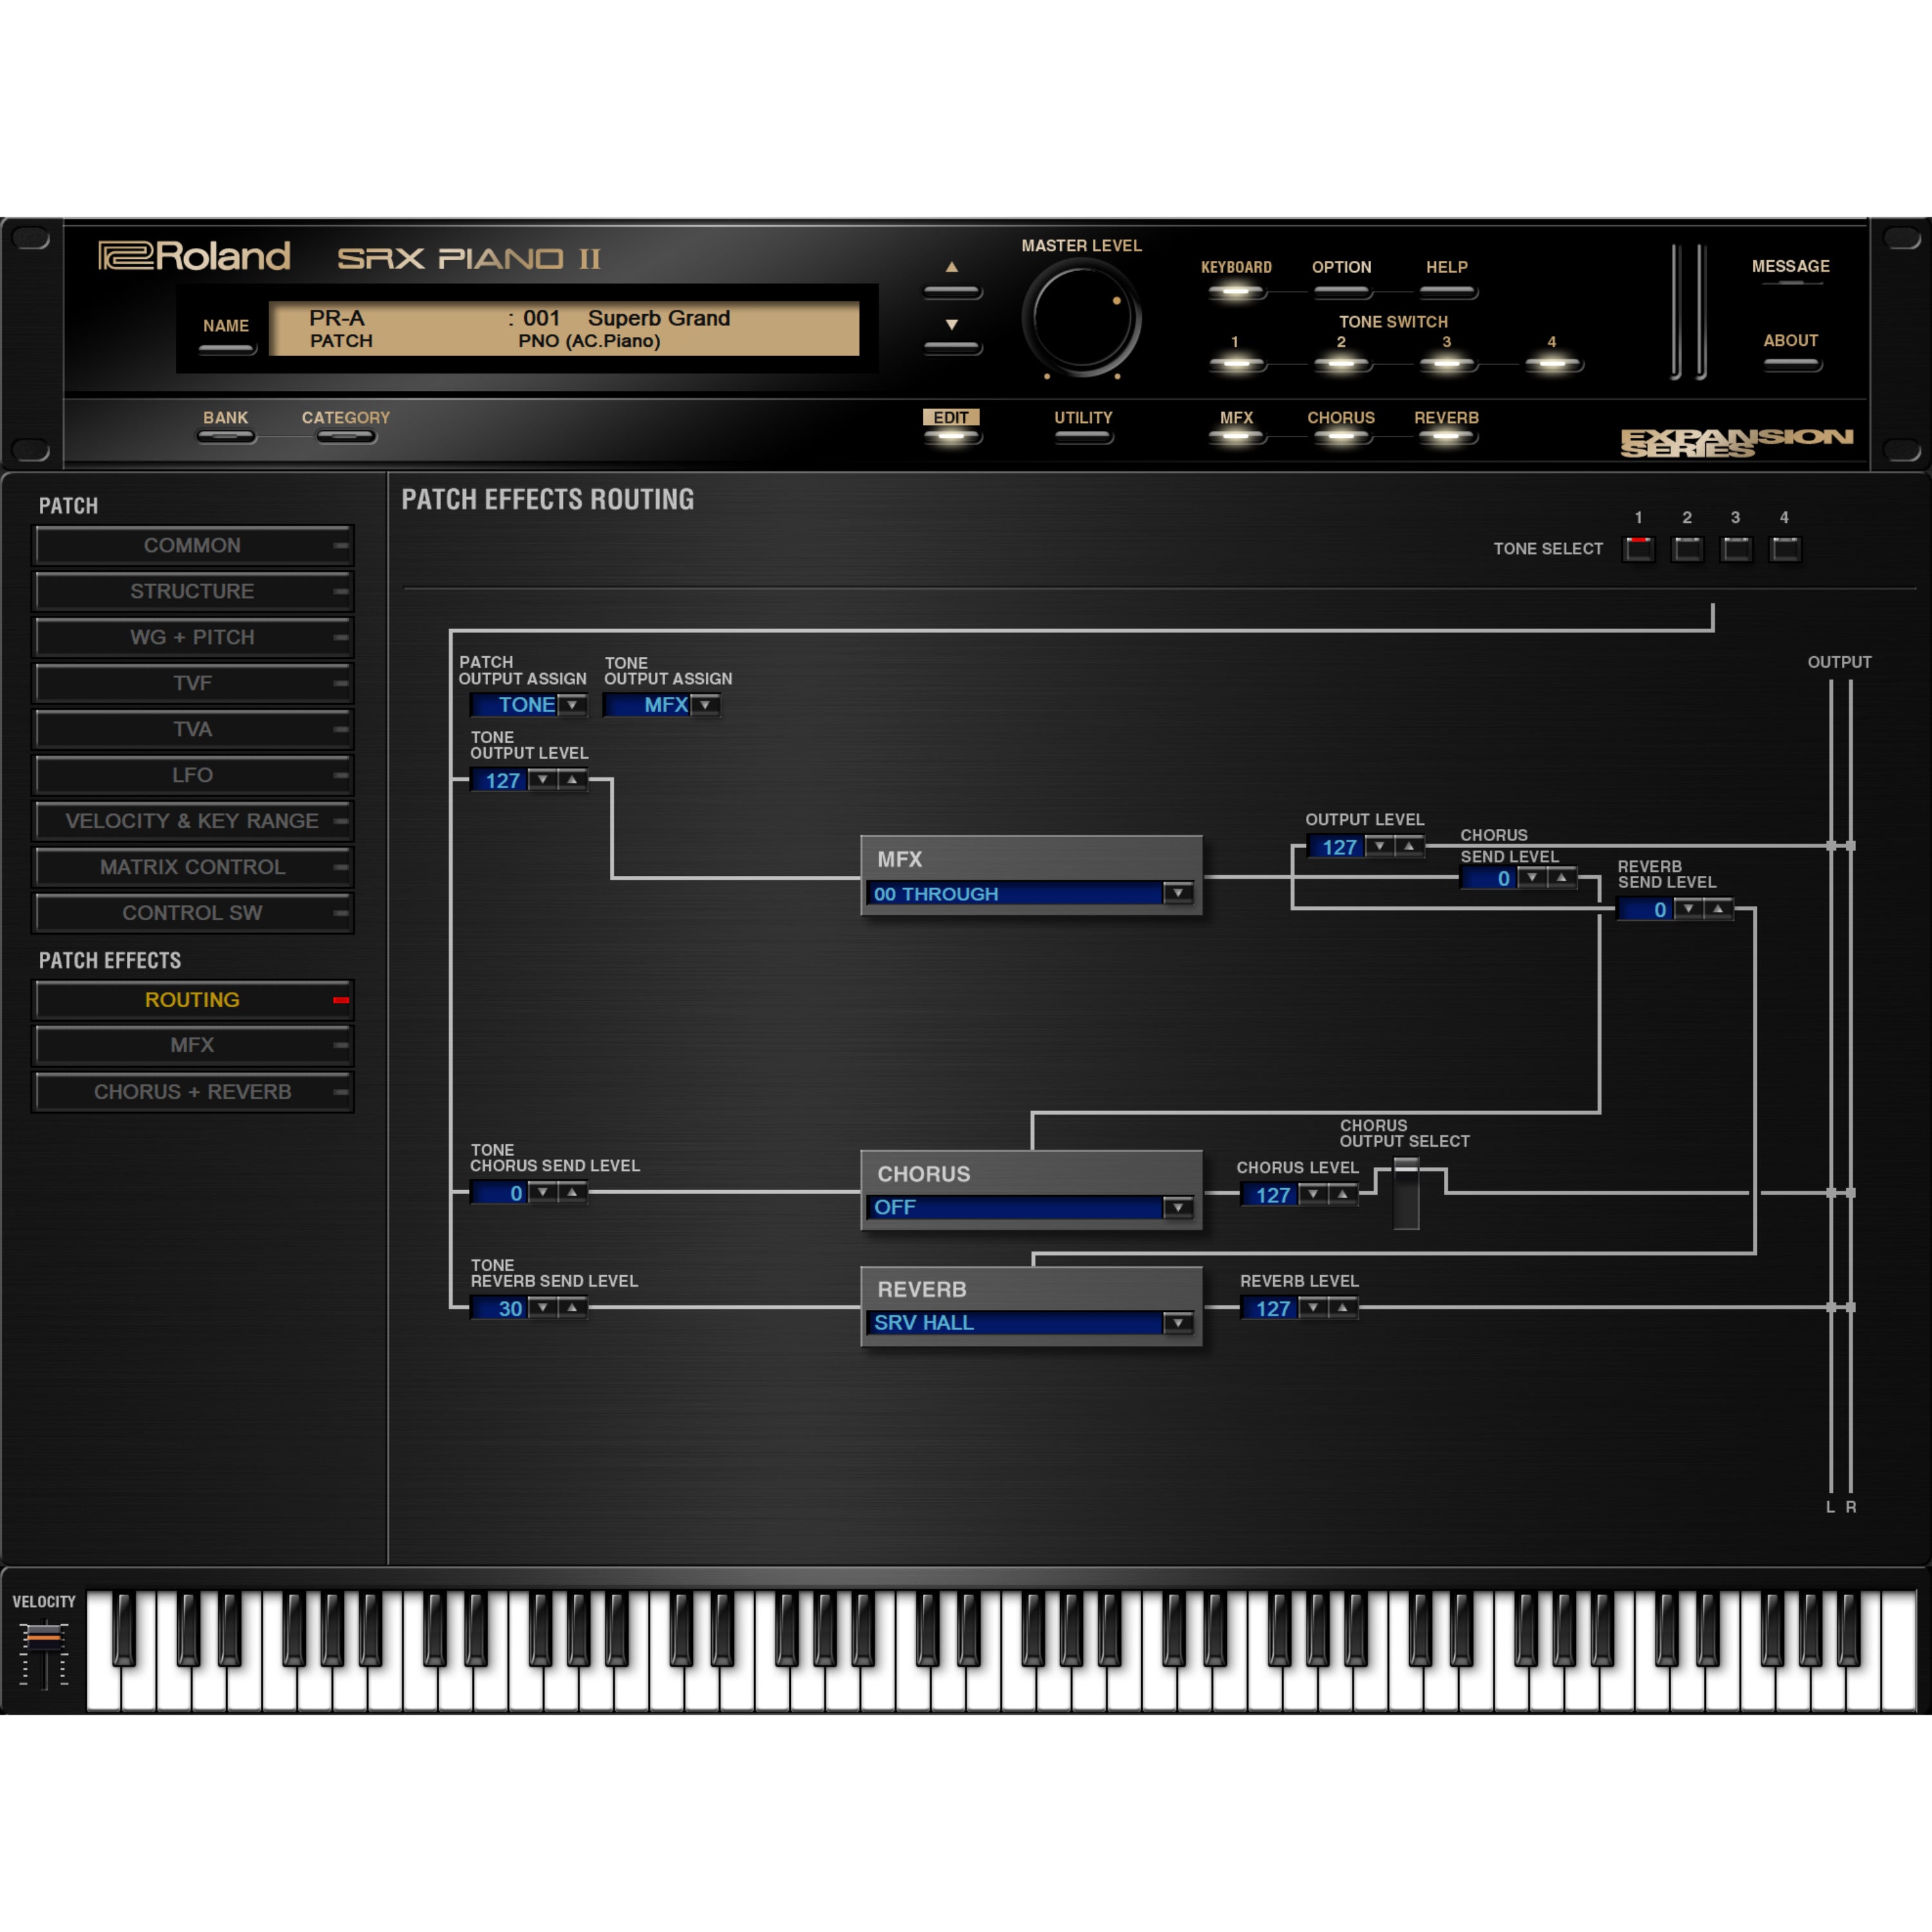Open VELOCITY & KEY RANGE page
The height and width of the screenshot is (1932, 1932).
coord(193,821)
